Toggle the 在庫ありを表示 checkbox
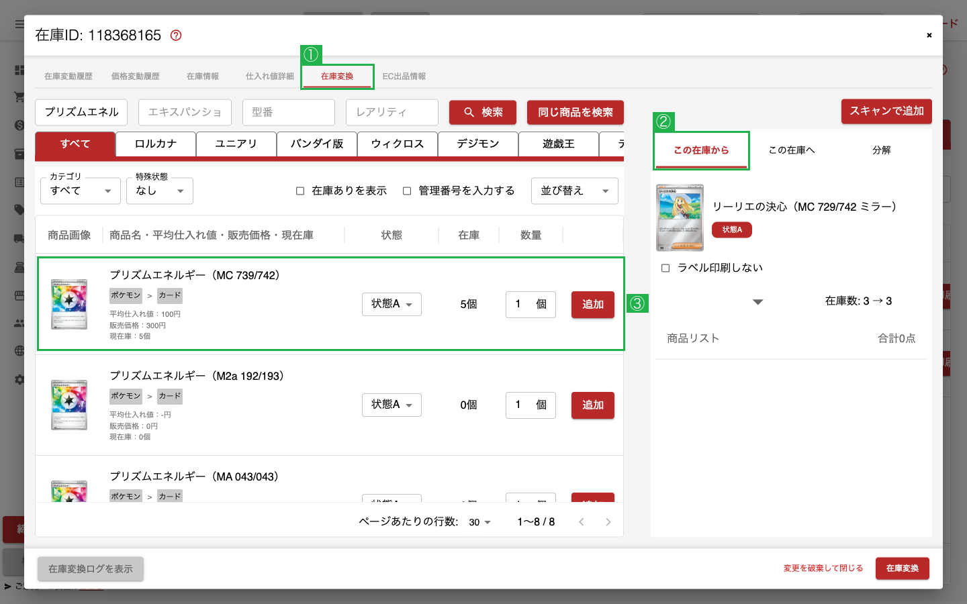This screenshot has width=967, height=604. coord(300,191)
